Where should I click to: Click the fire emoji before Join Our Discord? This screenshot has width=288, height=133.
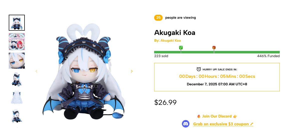[x=199, y=116]
